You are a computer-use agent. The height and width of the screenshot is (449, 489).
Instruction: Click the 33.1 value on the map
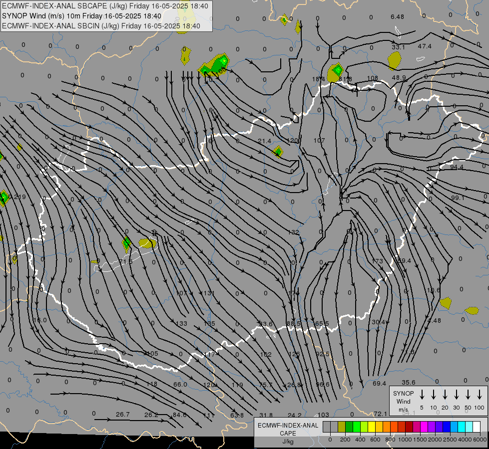tap(398, 47)
